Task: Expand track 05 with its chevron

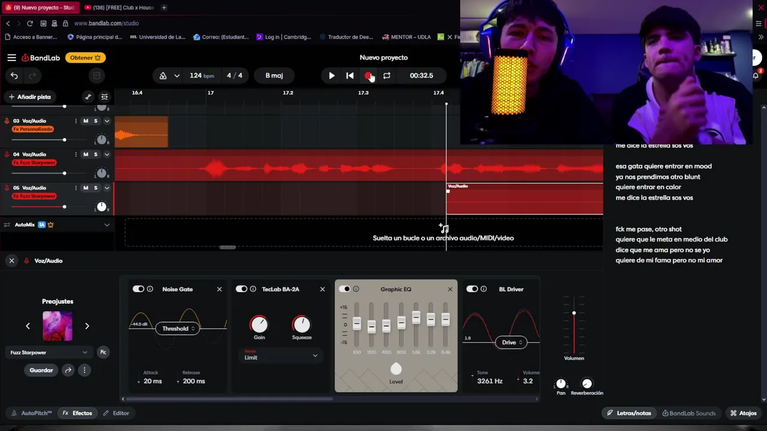Action: tap(107, 188)
